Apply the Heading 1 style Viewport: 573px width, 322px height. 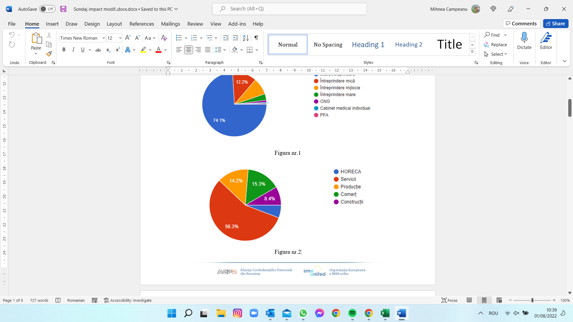368,45
